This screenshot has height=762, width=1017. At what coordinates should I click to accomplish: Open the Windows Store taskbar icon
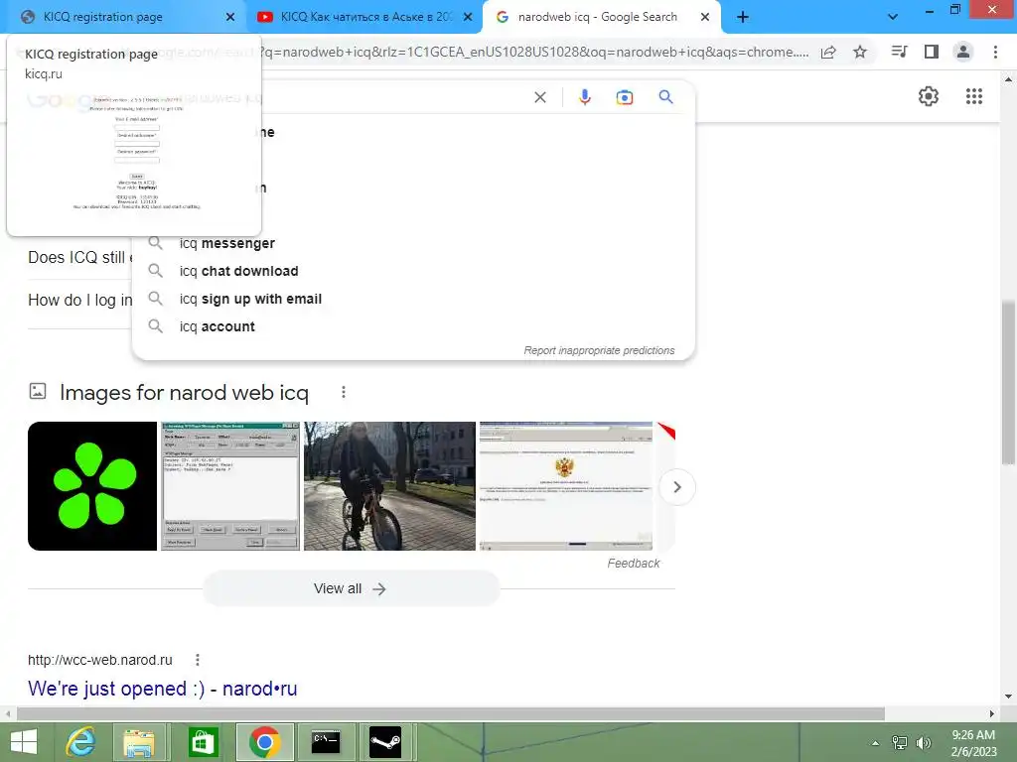(203, 742)
